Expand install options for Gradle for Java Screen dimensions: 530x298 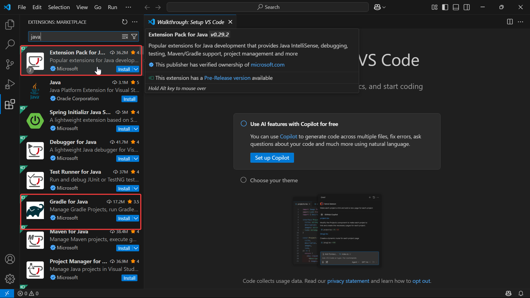coord(136,218)
